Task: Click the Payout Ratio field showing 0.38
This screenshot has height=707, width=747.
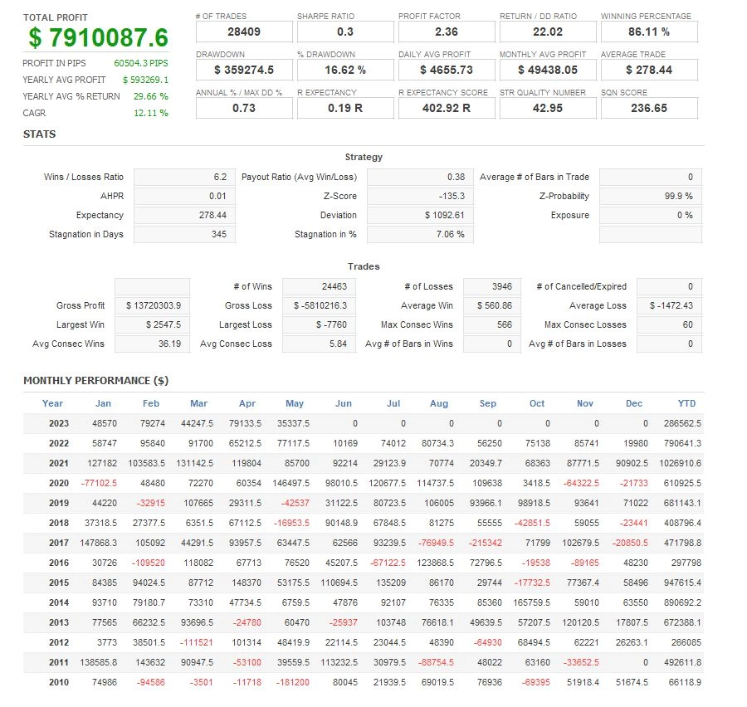Action: (x=420, y=178)
